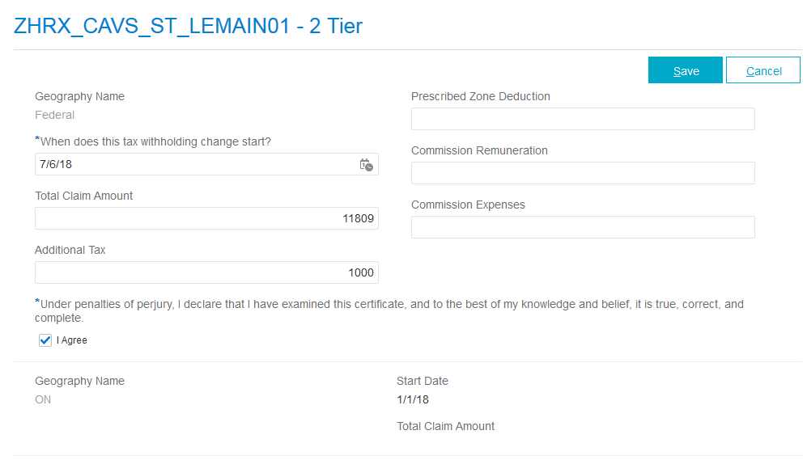Focus the withholding change start date field
Viewport: 807px width, 460px height.
(194, 164)
